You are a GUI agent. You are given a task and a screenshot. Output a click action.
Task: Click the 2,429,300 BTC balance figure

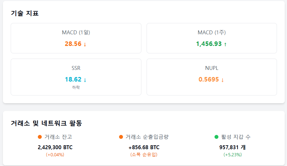pyautogui.click(x=55, y=147)
